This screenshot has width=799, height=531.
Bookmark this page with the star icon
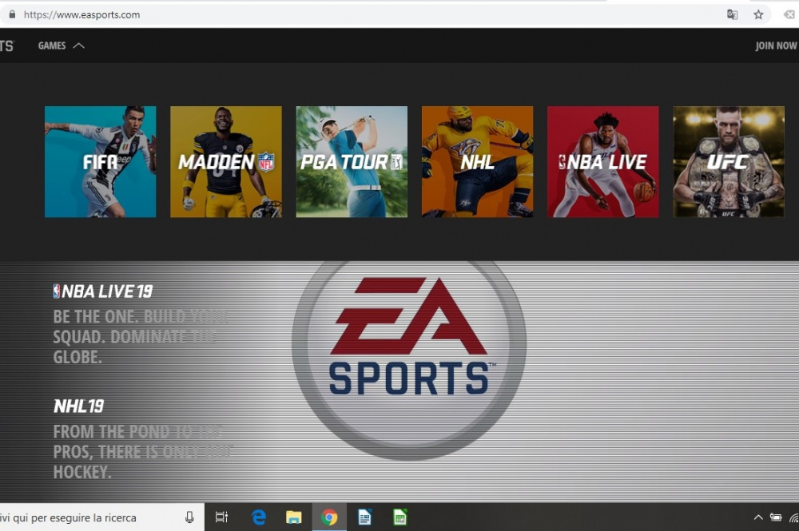pos(759,14)
